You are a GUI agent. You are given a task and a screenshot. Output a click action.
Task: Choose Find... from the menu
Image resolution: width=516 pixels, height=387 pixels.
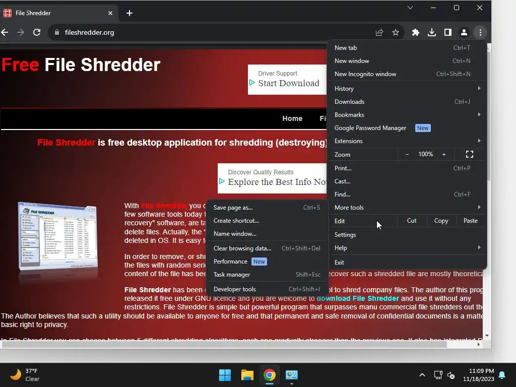pyautogui.click(x=407, y=195)
